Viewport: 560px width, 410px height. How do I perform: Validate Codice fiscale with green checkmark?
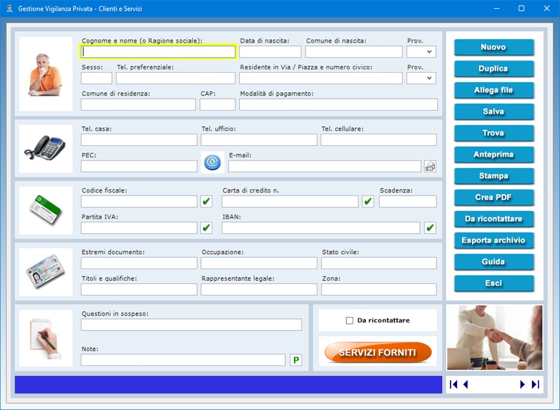(x=206, y=202)
